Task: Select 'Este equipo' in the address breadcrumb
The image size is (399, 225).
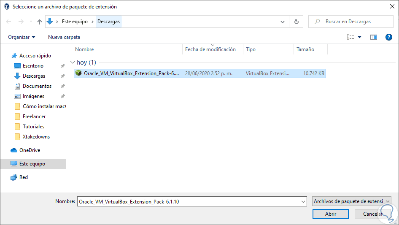Action: pyautogui.click(x=75, y=22)
